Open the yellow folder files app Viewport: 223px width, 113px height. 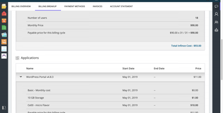(4, 6)
